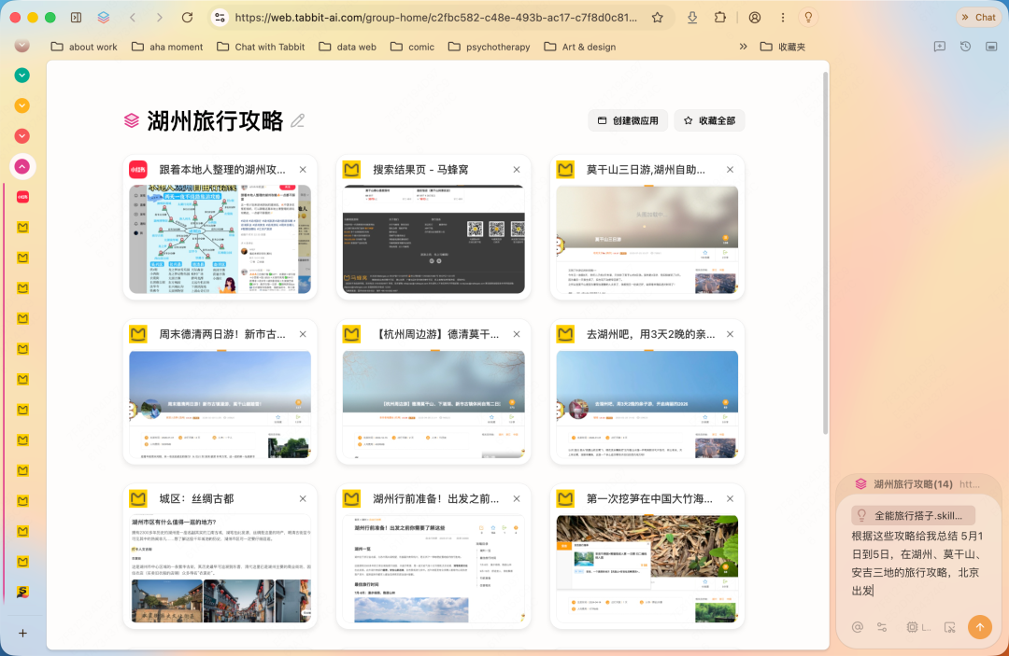Bookmark this page with the star
The image size is (1009, 656).
click(657, 18)
